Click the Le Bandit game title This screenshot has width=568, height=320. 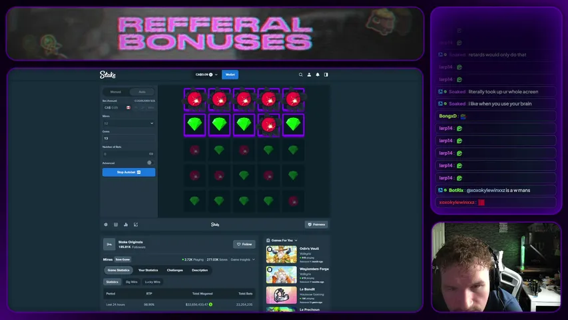click(x=307, y=289)
